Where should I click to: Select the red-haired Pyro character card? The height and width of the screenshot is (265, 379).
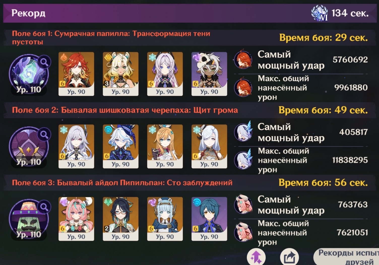point(76,74)
